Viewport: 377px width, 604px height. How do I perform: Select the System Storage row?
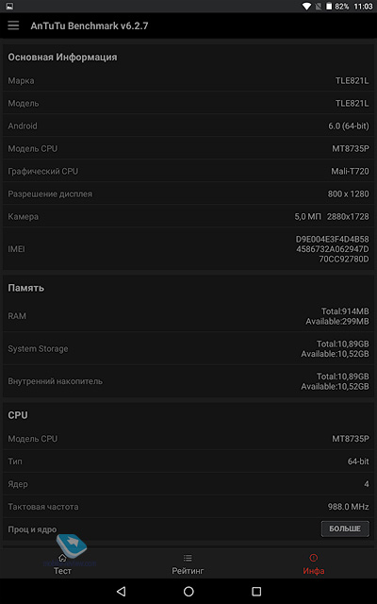click(188, 348)
